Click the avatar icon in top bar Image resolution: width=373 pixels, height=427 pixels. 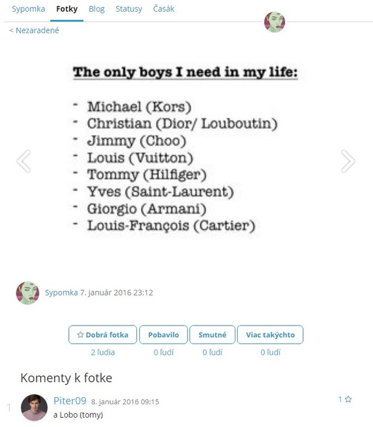tap(275, 22)
